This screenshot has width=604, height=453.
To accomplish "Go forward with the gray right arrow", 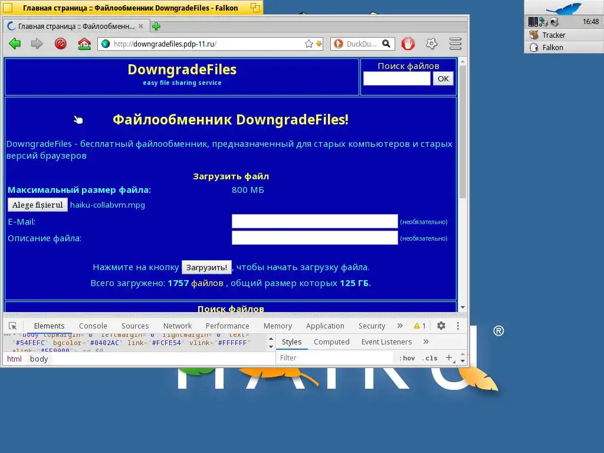I will pos(37,44).
